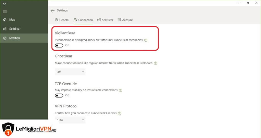Expand the GhostBear Off dropdown
261x138 pixels.
pos(70,72)
